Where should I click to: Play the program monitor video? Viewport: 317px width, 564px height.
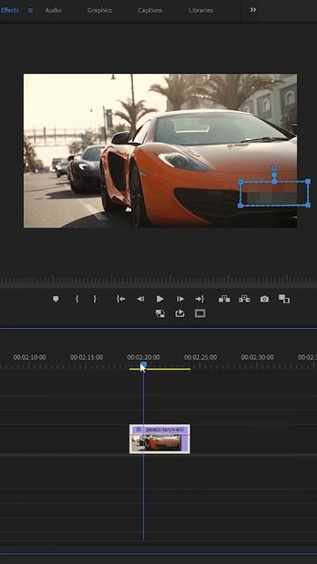coord(160,299)
